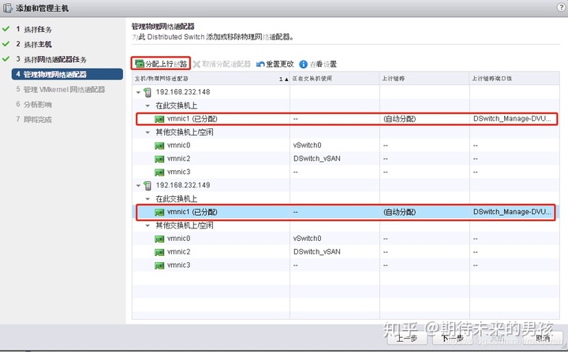Image resolution: width=568 pixels, height=352 pixels.
Task: Click the Add and Manage Hosts wizard icon
Action: (7, 8)
